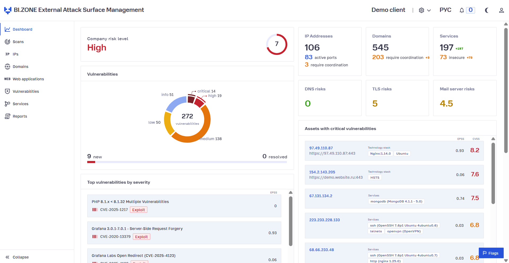The height and width of the screenshot is (263, 509).
Task: Open the Flags button
Action: click(491, 253)
